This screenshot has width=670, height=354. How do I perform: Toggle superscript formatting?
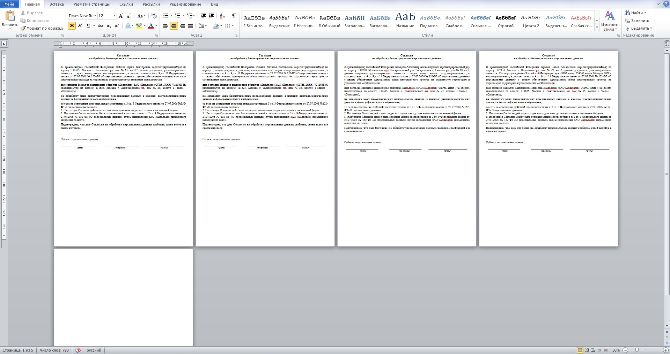pos(117,26)
